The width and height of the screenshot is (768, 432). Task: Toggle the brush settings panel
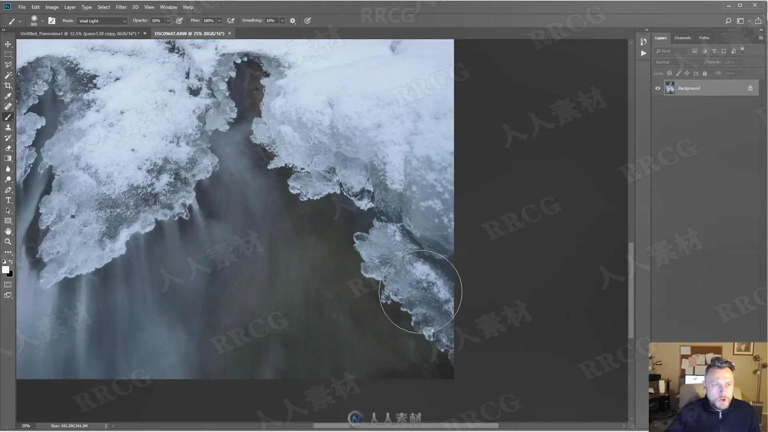(x=52, y=21)
